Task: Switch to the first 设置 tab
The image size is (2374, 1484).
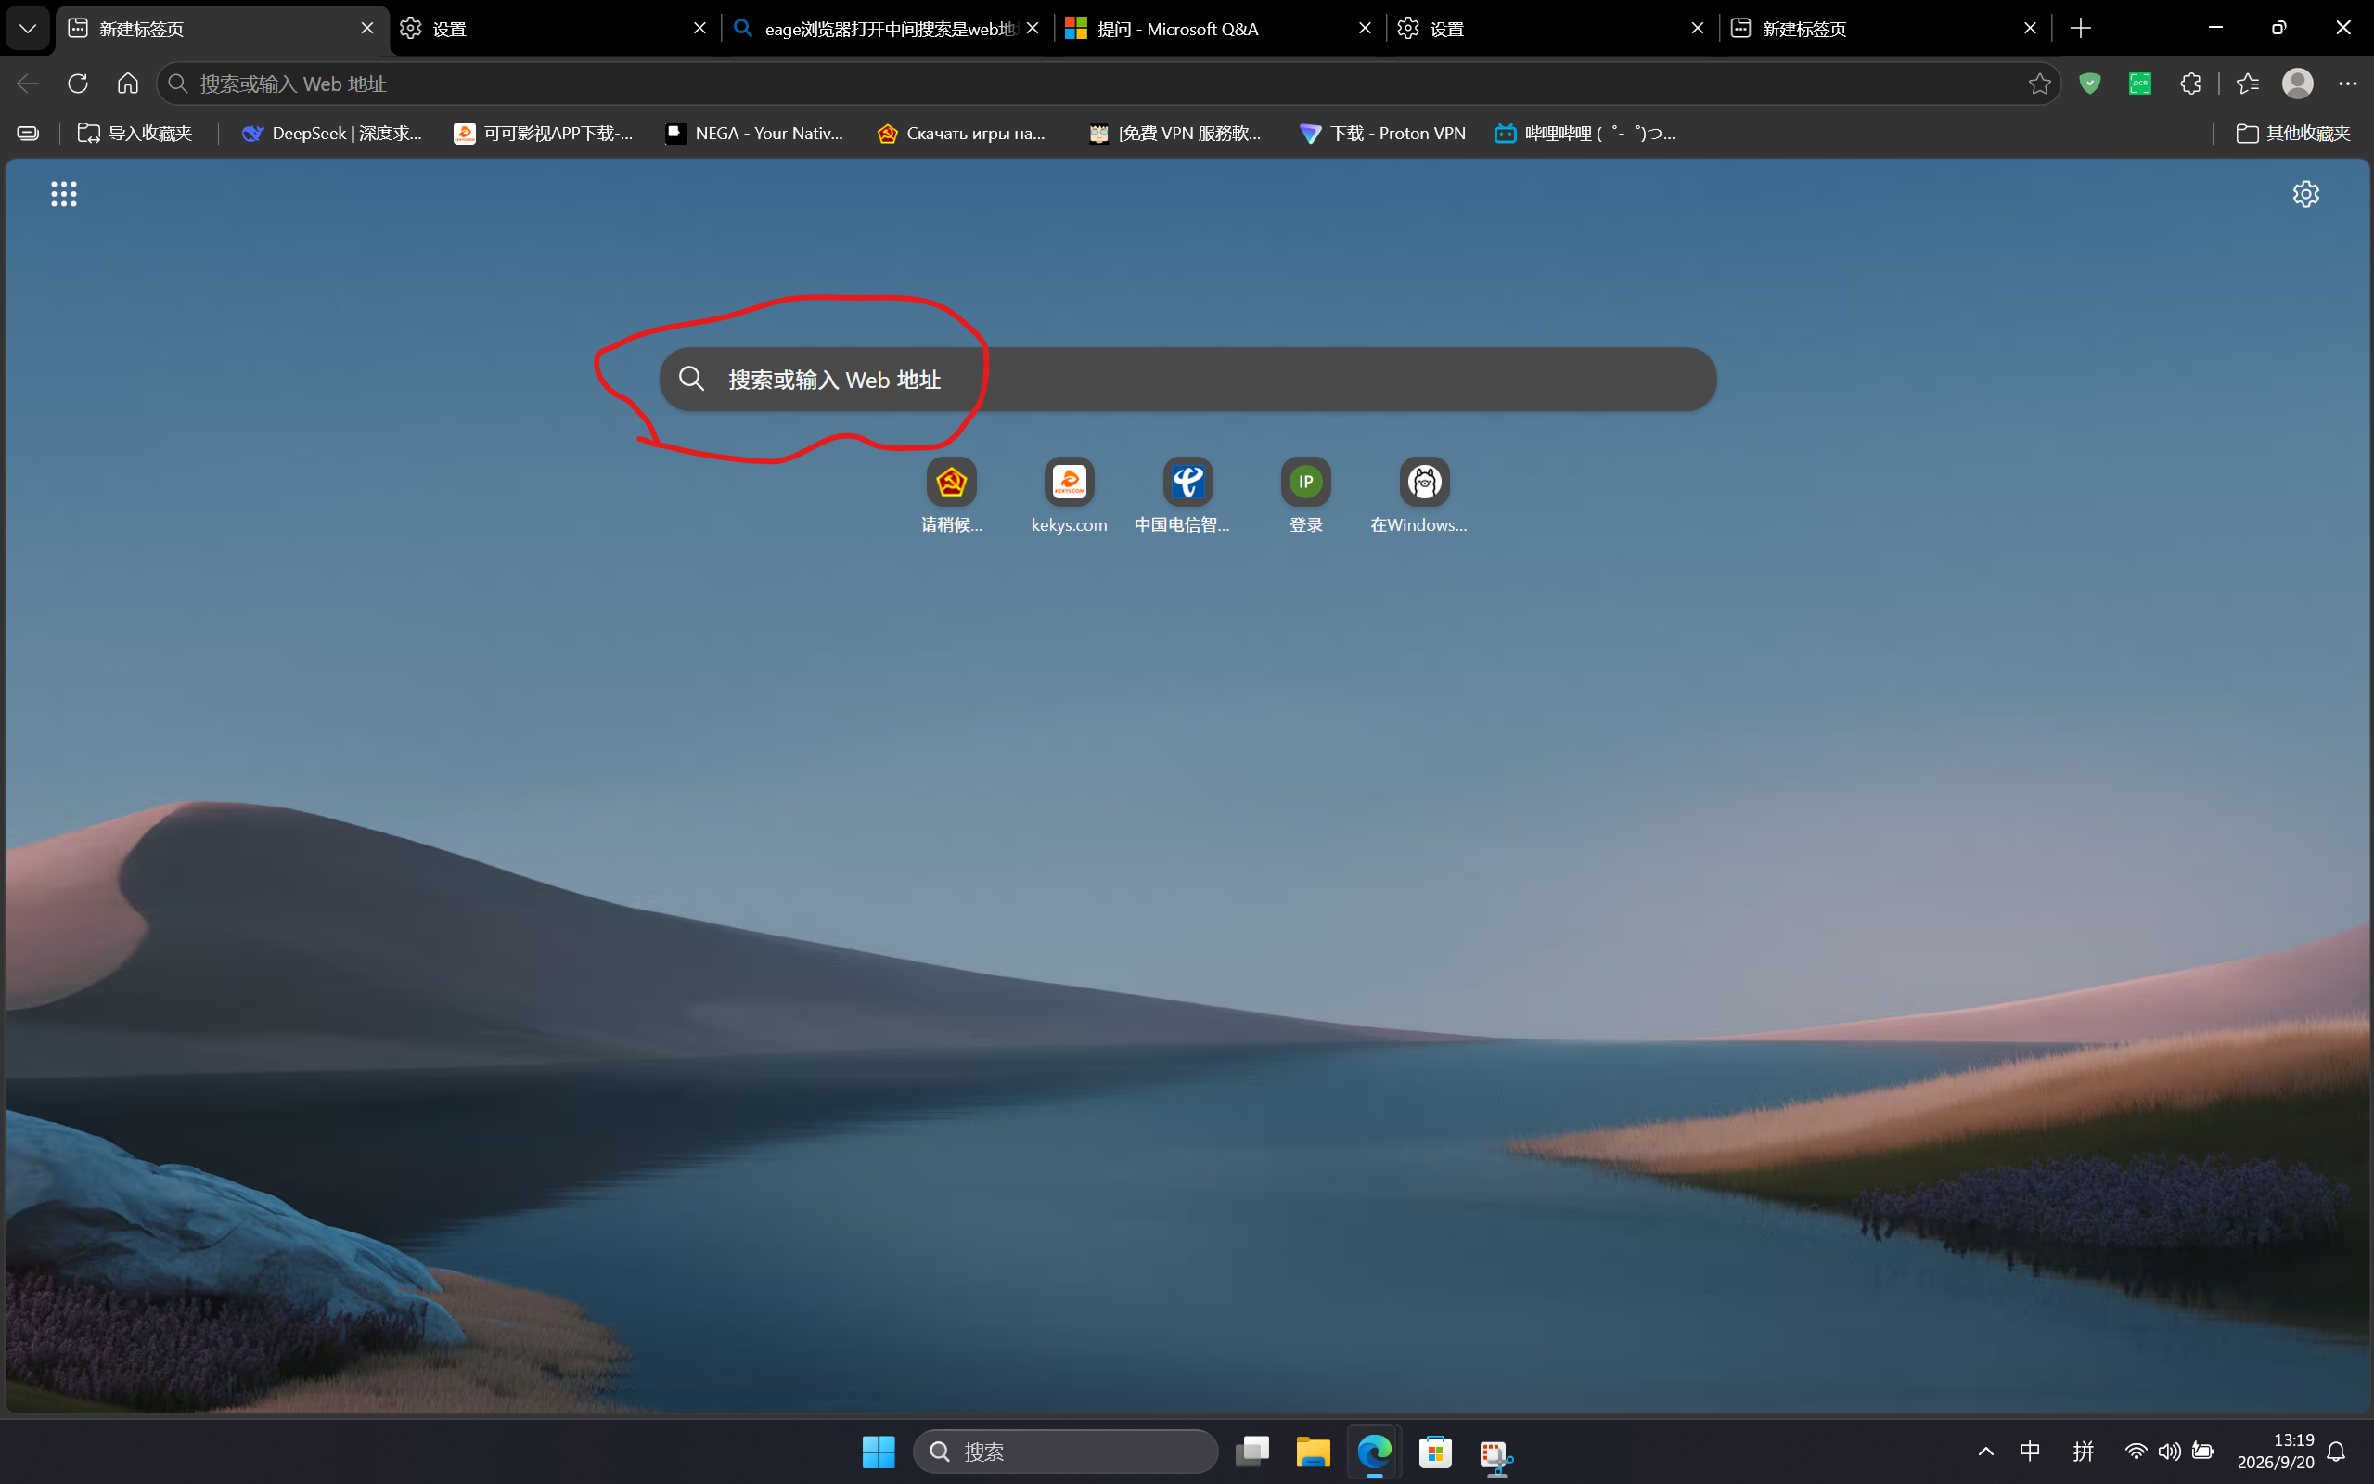Action: pyautogui.click(x=554, y=29)
